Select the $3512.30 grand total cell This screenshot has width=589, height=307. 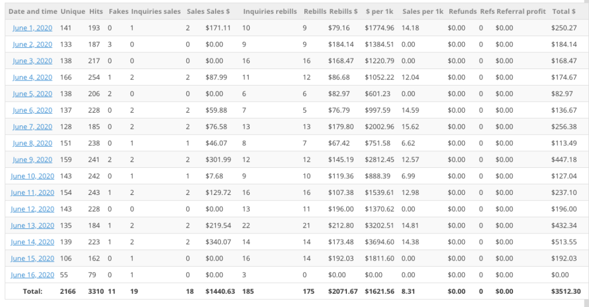point(565,291)
